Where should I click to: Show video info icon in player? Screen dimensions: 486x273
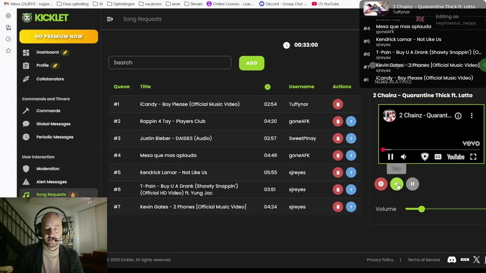pos(458,116)
